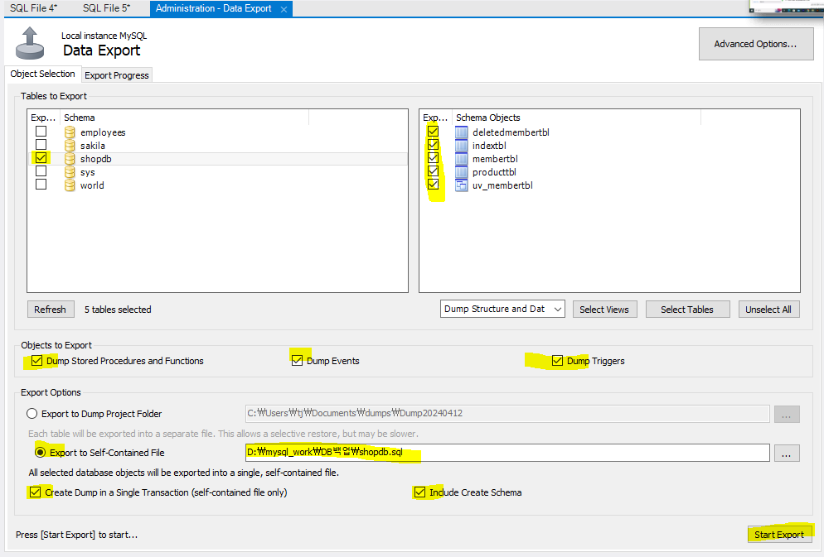Viewport: 824px width, 557px height.
Task: Click the producttbl table icon
Action: click(462, 172)
